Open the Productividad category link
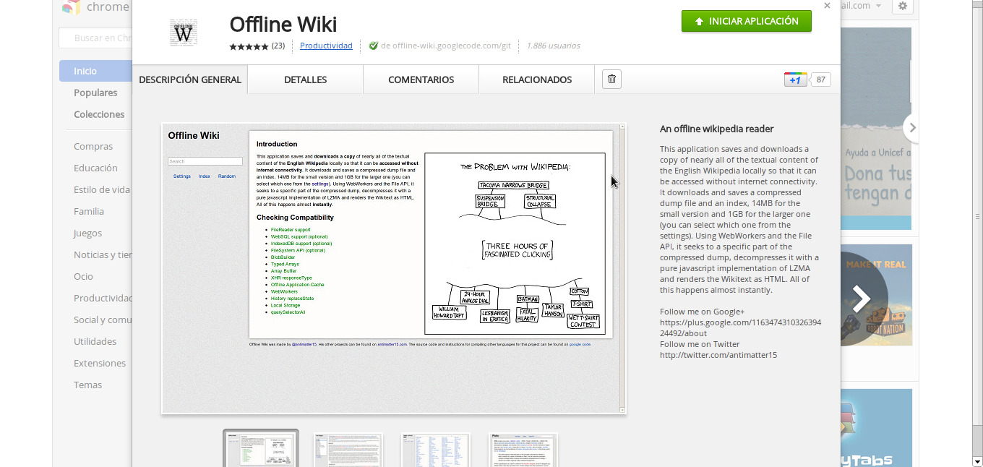The image size is (983, 467). click(x=325, y=46)
